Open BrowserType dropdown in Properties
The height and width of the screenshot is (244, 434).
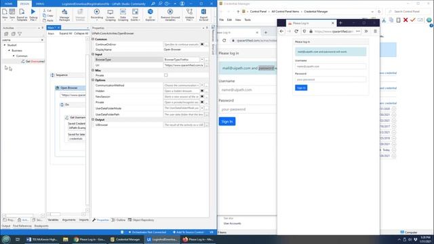point(202,60)
